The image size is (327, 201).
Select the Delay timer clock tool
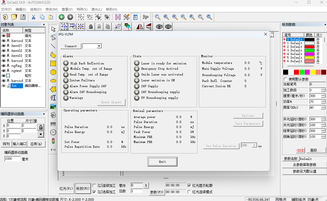[x=53, y=132]
